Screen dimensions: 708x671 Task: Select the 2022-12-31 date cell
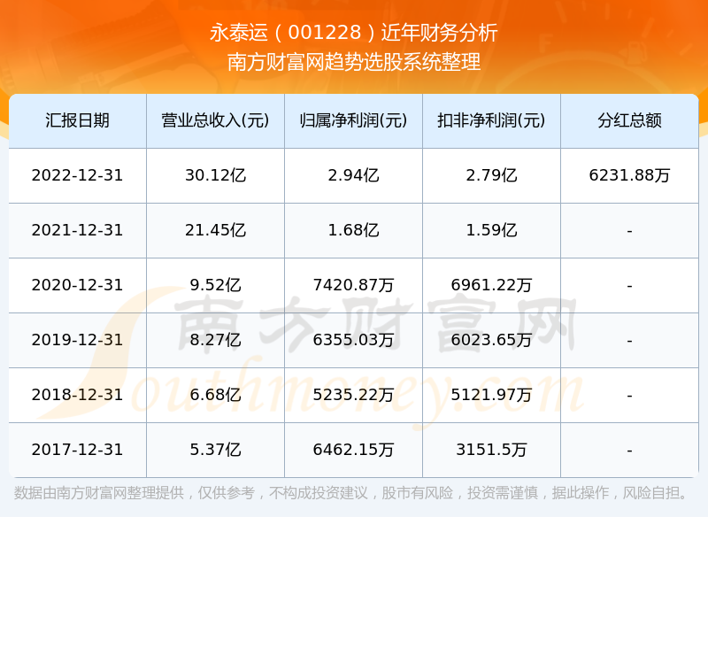tap(77, 175)
